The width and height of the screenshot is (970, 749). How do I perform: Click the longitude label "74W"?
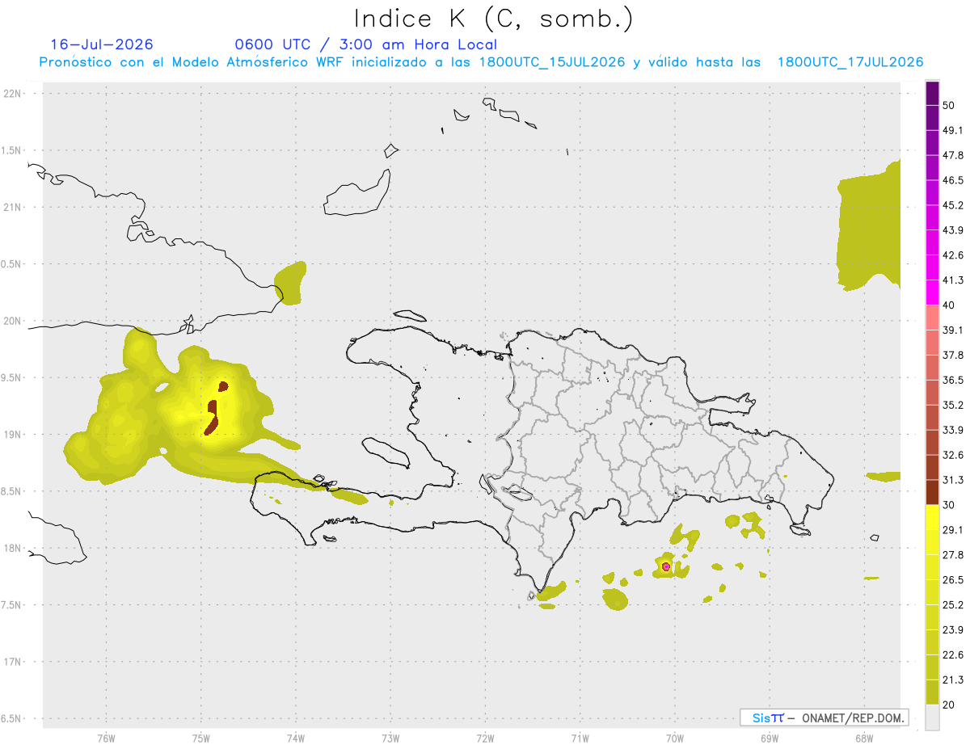coord(296,739)
